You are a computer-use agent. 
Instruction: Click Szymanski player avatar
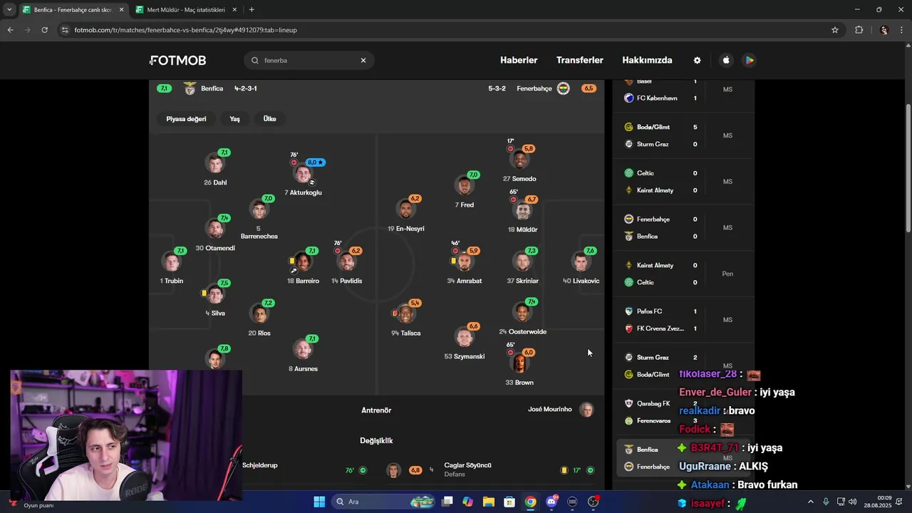pyautogui.click(x=464, y=337)
